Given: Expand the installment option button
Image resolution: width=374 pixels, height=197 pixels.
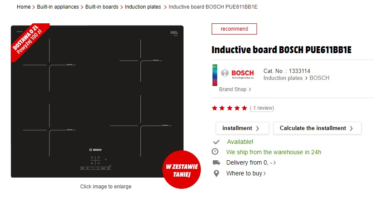Looking at the screenshot, I should coord(242,128).
